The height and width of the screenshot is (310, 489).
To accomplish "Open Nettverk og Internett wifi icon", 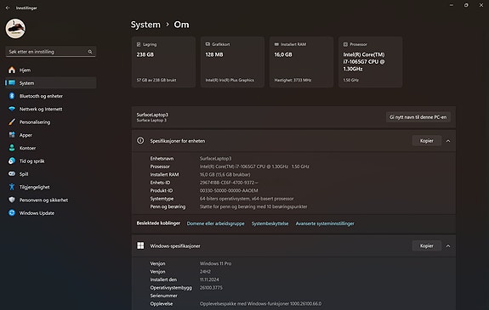I will coord(12,109).
